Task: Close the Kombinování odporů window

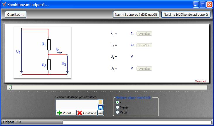Action: click(x=209, y=5)
